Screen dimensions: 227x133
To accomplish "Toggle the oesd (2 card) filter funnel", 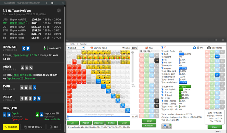I will pos(162,101).
